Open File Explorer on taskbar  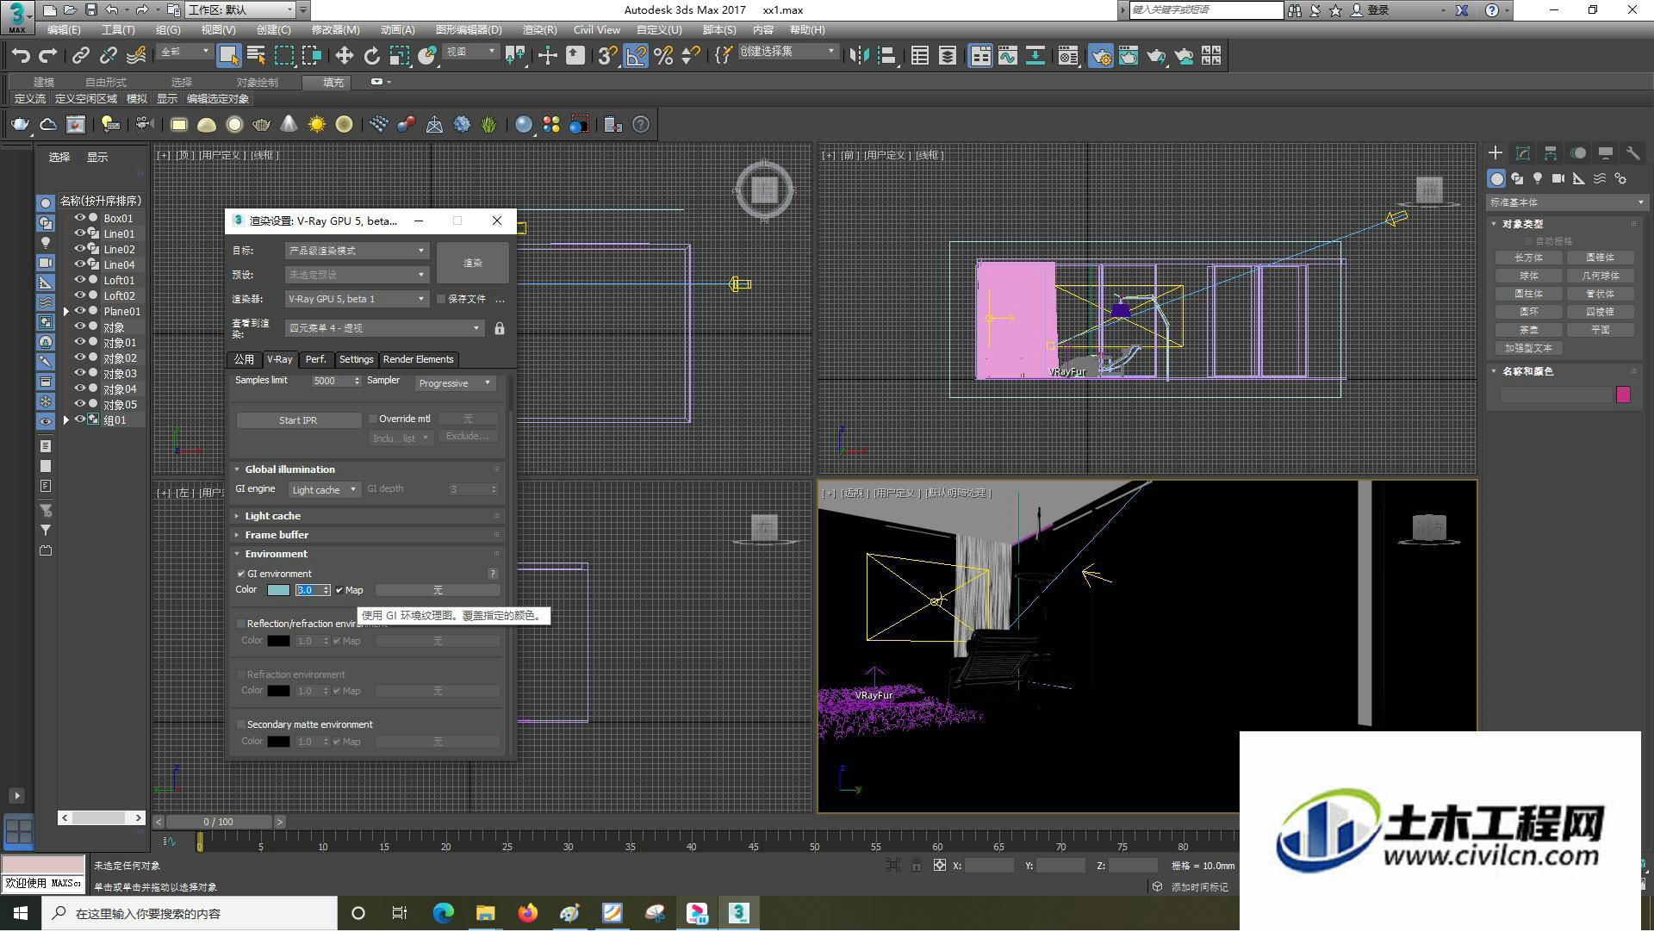[x=486, y=913]
